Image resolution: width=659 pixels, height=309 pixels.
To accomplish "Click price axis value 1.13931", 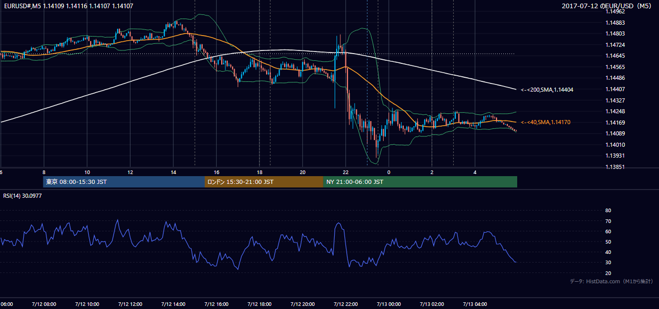I will click(x=615, y=156).
